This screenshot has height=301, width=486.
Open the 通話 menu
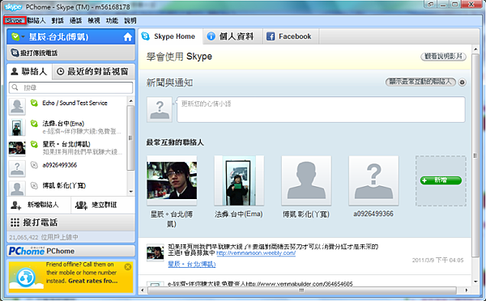tap(75, 20)
